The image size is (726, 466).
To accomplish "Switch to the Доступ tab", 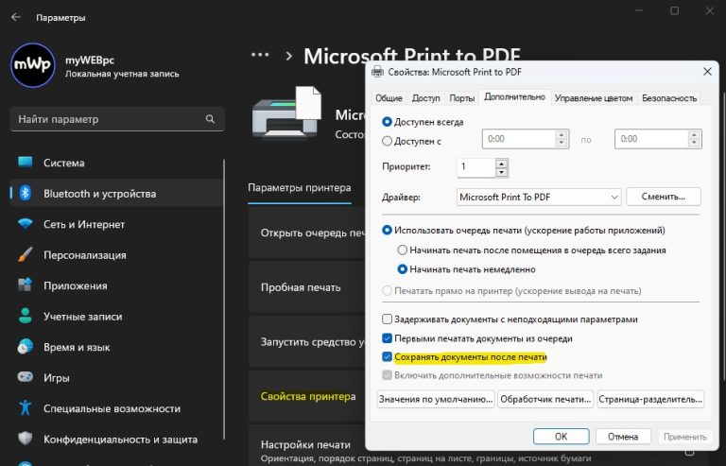I will pyautogui.click(x=425, y=98).
